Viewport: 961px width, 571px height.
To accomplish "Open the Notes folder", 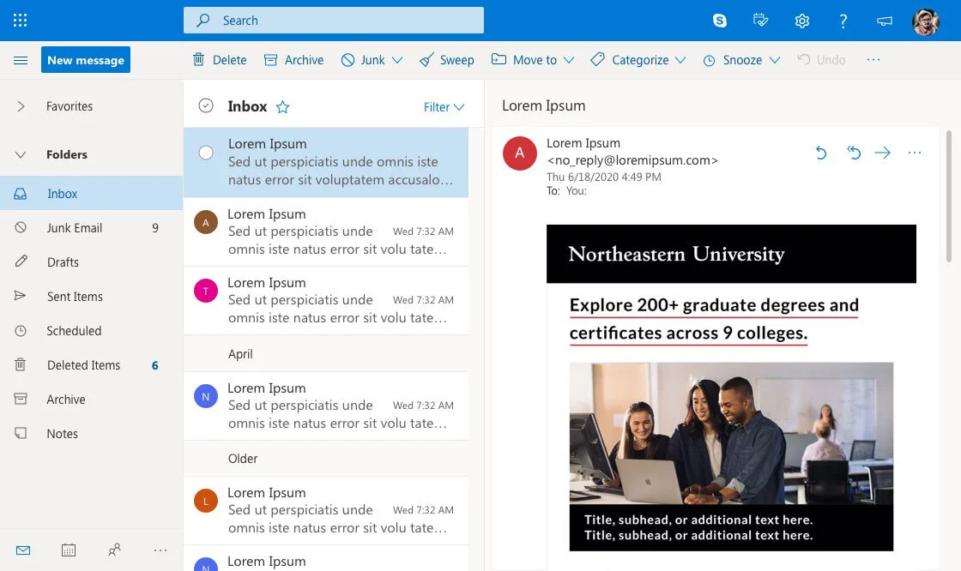I will [91, 434].
